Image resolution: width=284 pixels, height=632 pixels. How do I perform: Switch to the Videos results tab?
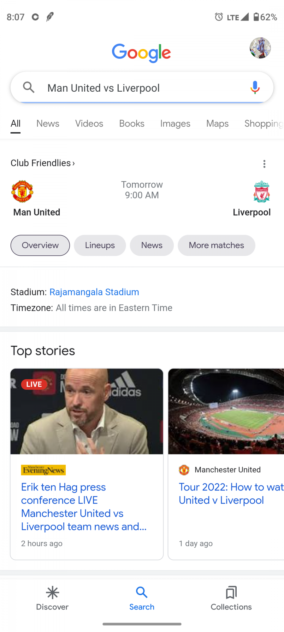[89, 124]
